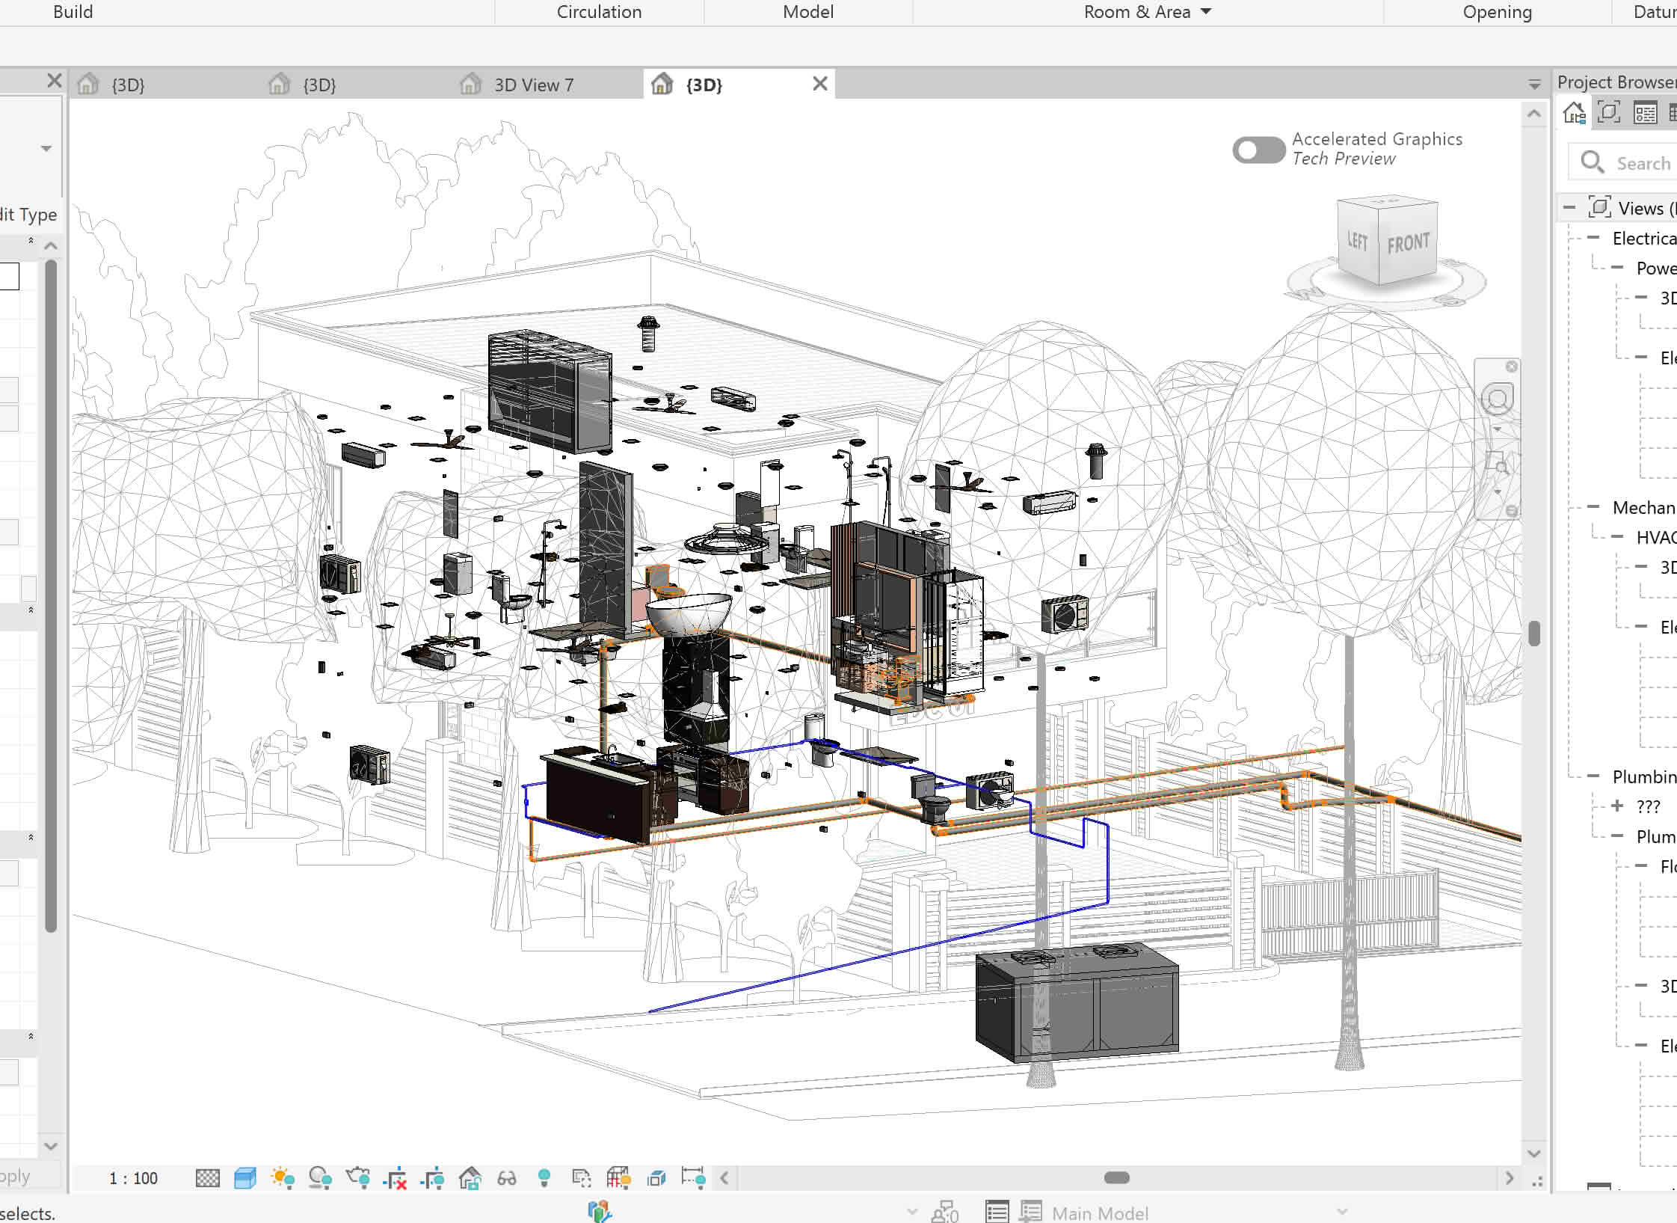Select the first {3D} view tab
This screenshot has height=1223, width=1677.
[x=127, y=85]
